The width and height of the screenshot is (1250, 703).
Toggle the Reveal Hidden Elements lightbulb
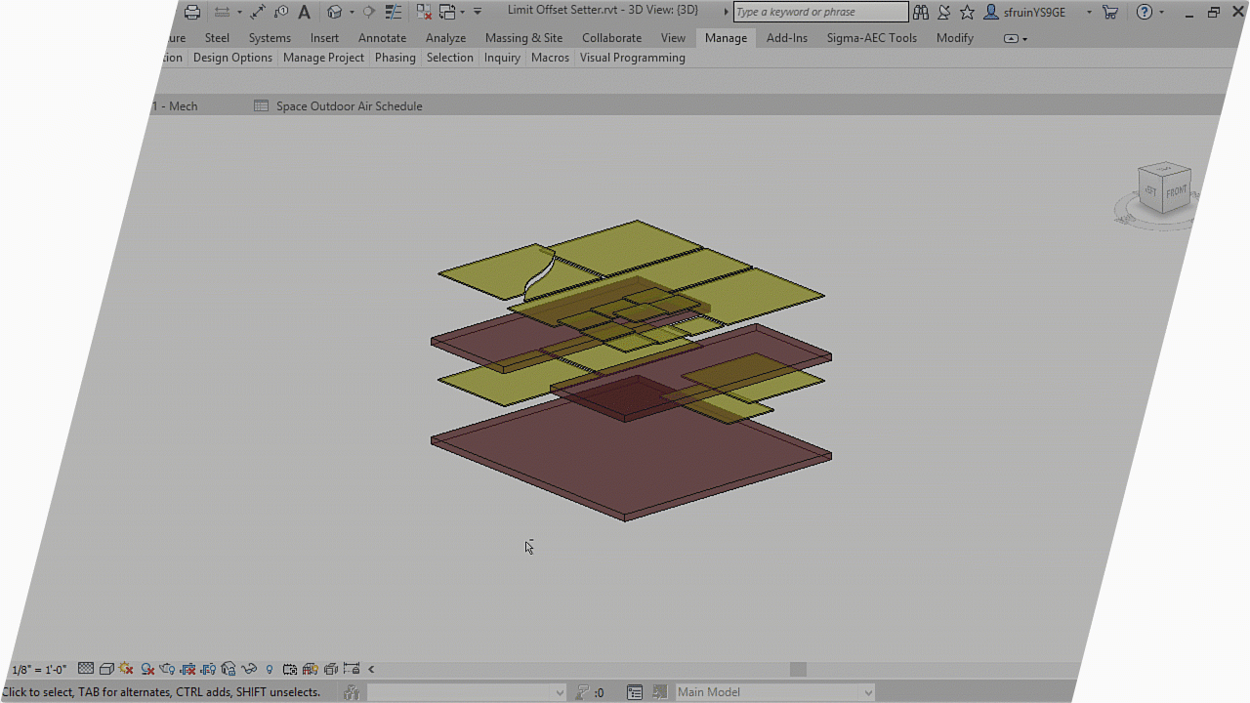tap(270, 670)
